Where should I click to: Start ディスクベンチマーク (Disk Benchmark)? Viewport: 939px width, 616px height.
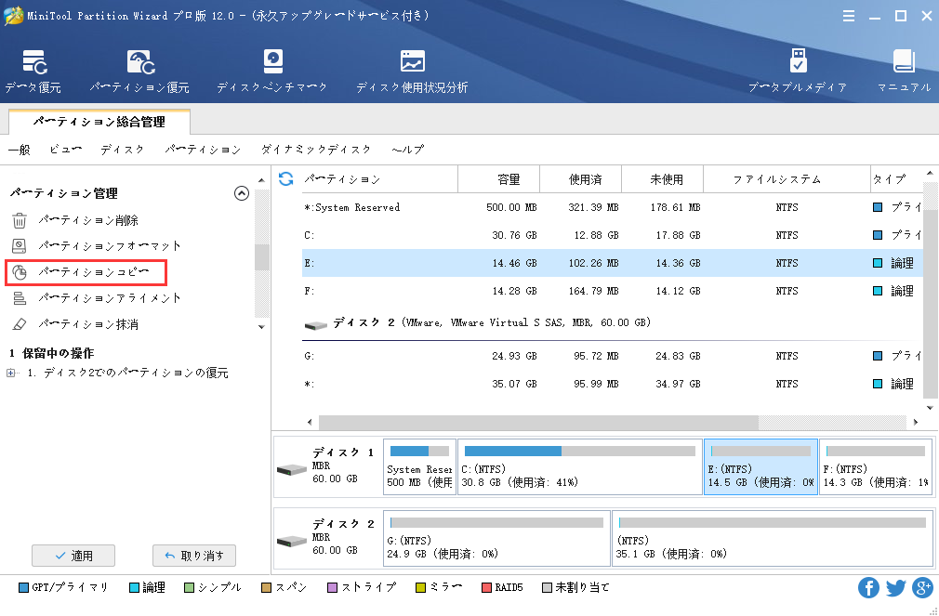(272, 70)
